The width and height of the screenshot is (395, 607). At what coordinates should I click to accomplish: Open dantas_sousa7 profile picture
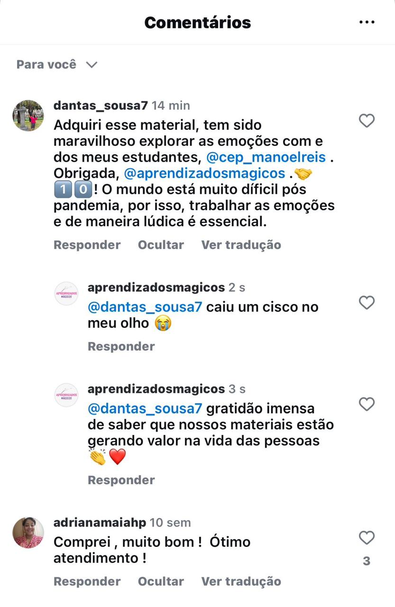coord(28,115)
